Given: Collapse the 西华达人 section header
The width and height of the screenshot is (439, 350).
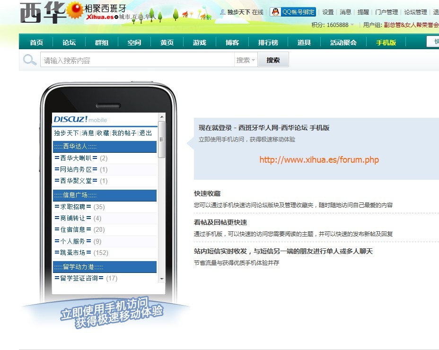Looking at the screenshot, I should (x=105, y=147).
